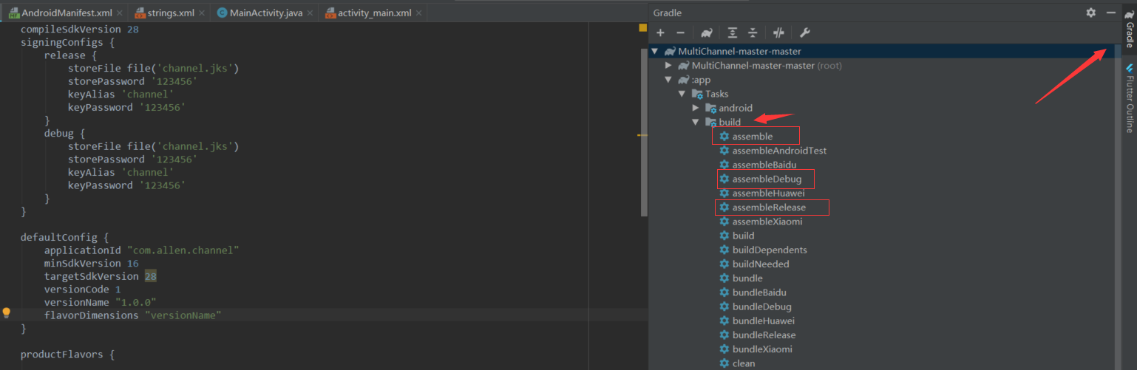Click gear icon of the clean task
1137x370 pixels.
(724, 363)
